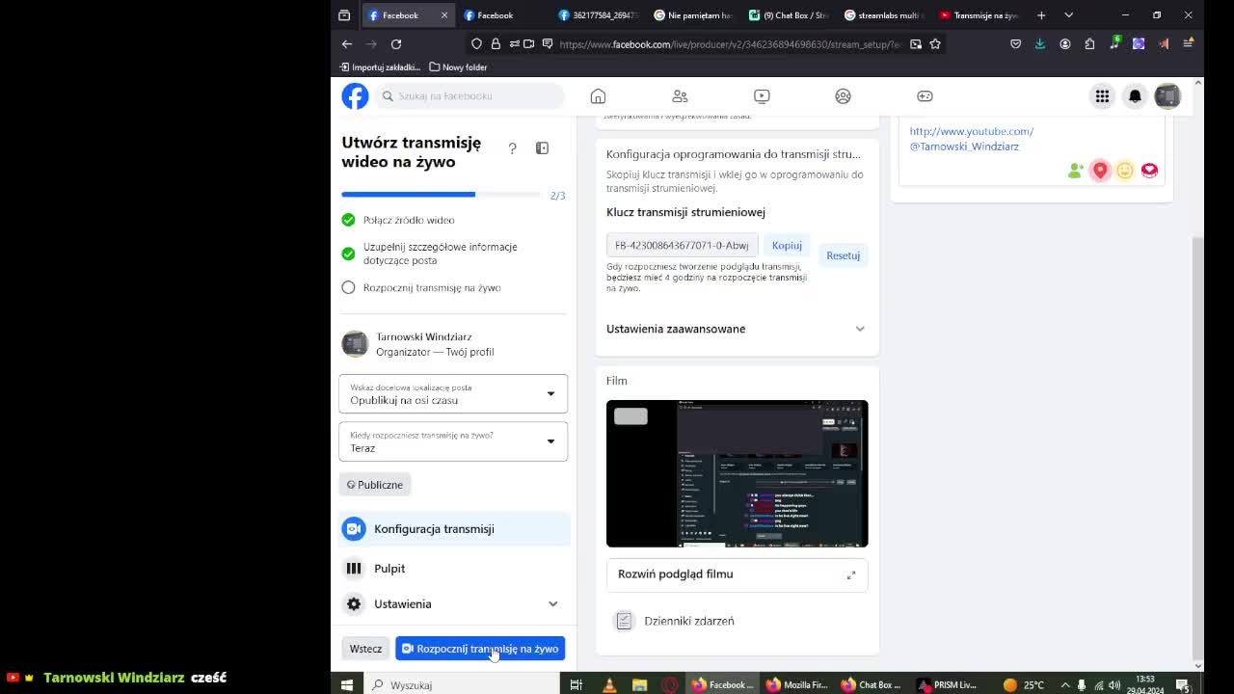Click the Kopiuj stream key button
This screenshot has width=1234, height=694.
coord(787,246)
